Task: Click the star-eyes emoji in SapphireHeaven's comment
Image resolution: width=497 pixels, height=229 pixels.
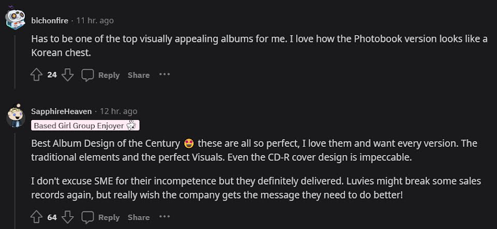Action: click(189, 143)
